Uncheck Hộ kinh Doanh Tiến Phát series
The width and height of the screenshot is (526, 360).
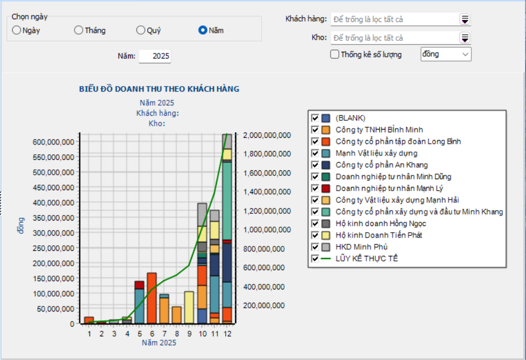tap(315, 235)
